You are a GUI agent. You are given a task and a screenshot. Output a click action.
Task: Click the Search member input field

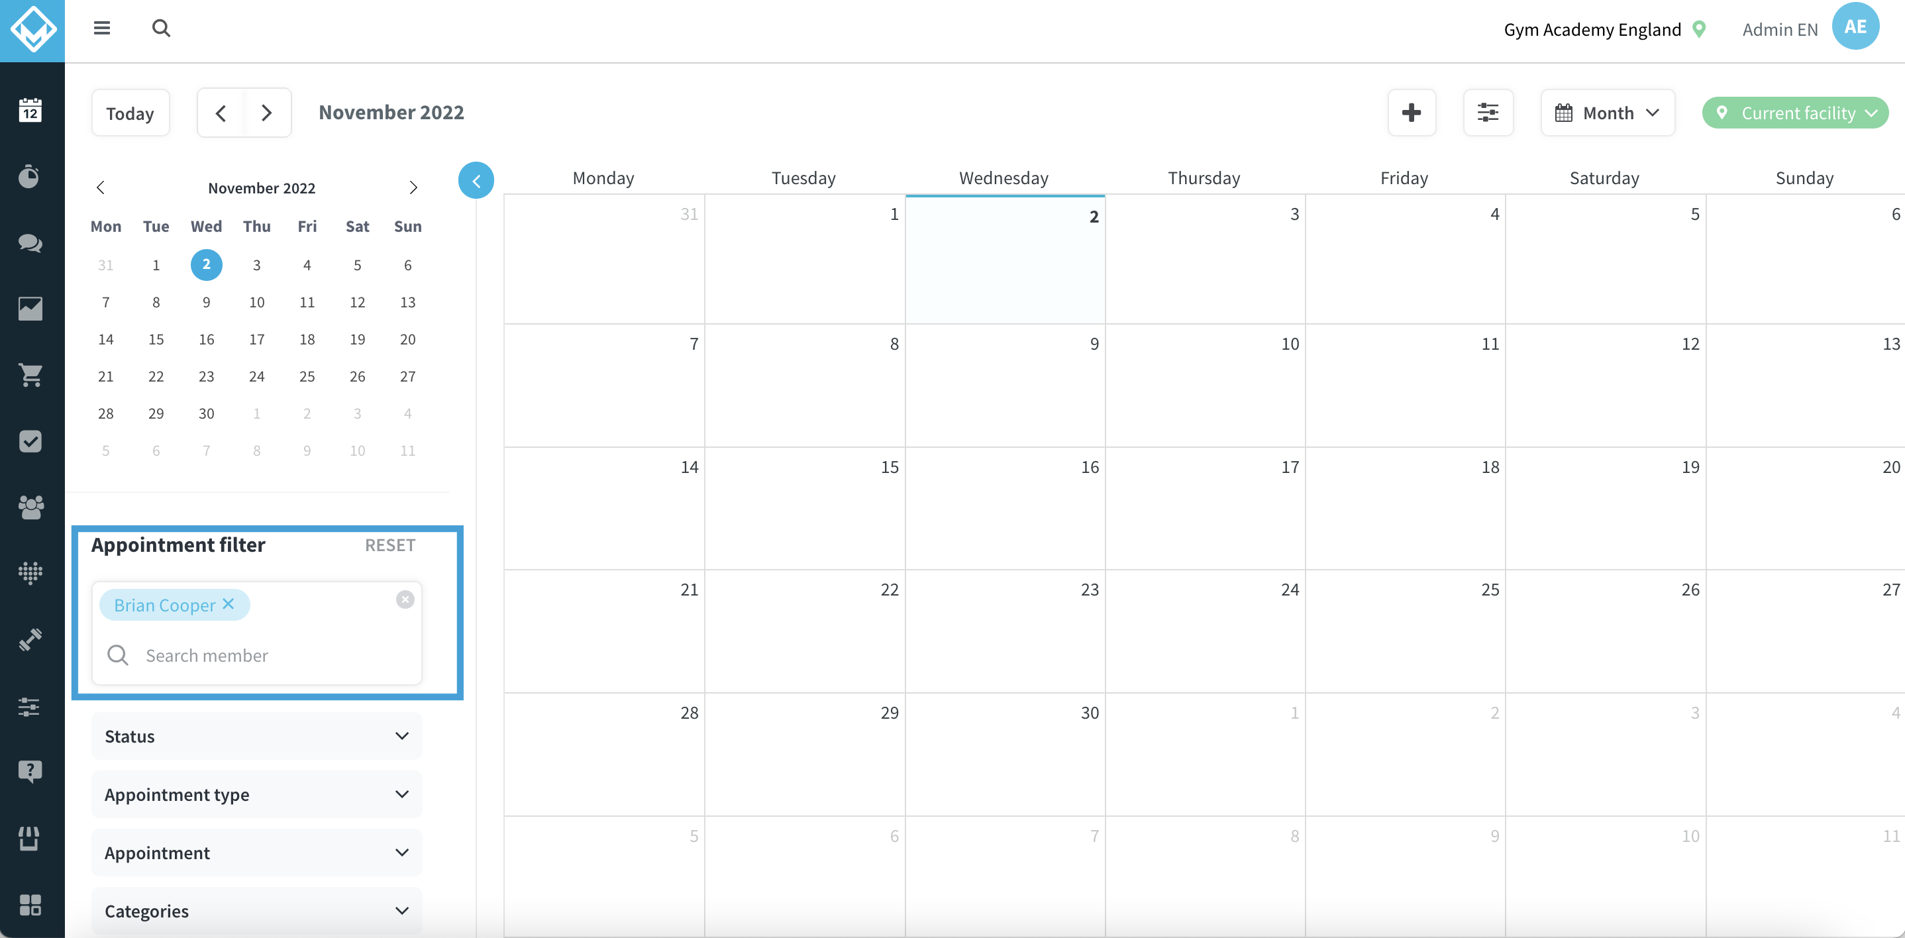pos(256,655)
